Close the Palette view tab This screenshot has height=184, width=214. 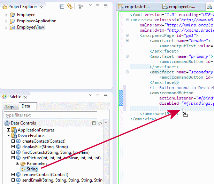coord(25,97)
